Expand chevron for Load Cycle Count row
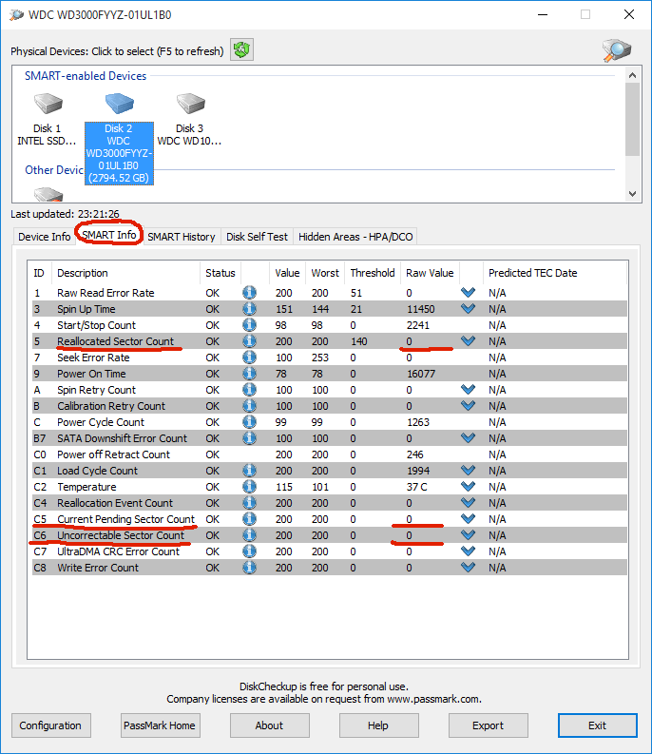Image resolution: width=652 pixels, height=754 pixels. pos(468,471)
